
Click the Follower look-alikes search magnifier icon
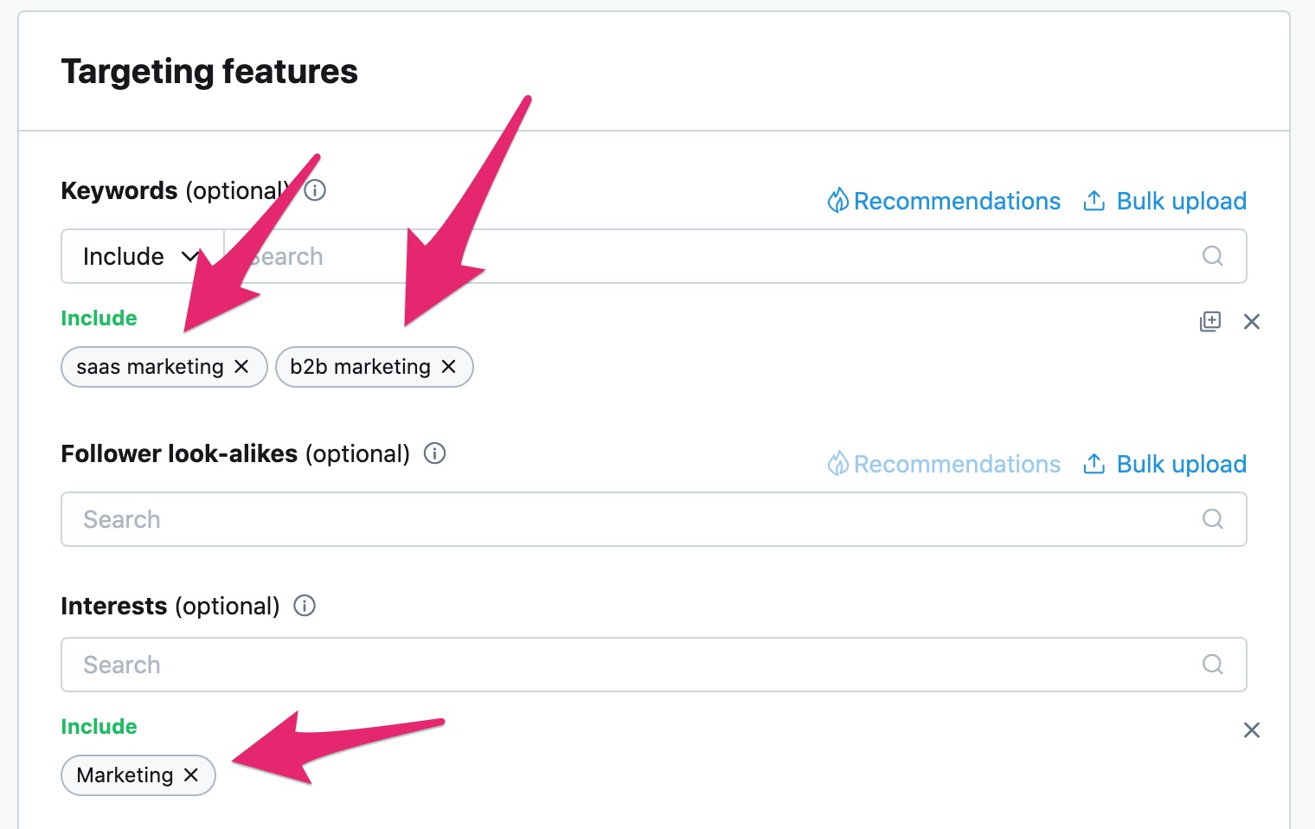tap(1213, 519)
